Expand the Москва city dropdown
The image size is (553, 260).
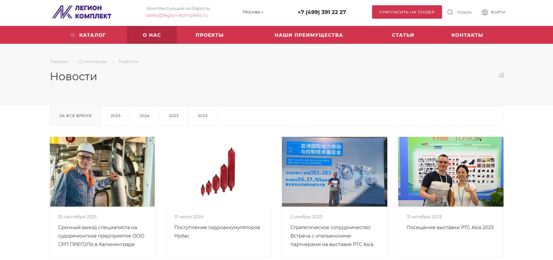click(253, 12)
